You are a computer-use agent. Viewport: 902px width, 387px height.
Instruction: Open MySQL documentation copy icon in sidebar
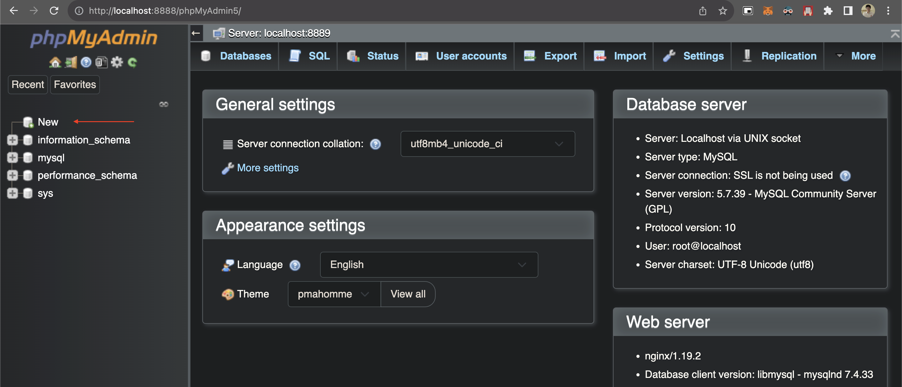pos(101,62)
